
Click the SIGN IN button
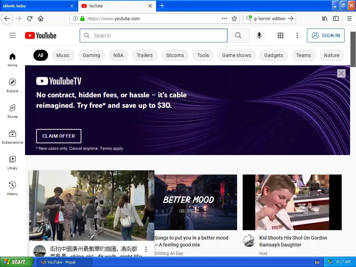click(x=325, y=35)
